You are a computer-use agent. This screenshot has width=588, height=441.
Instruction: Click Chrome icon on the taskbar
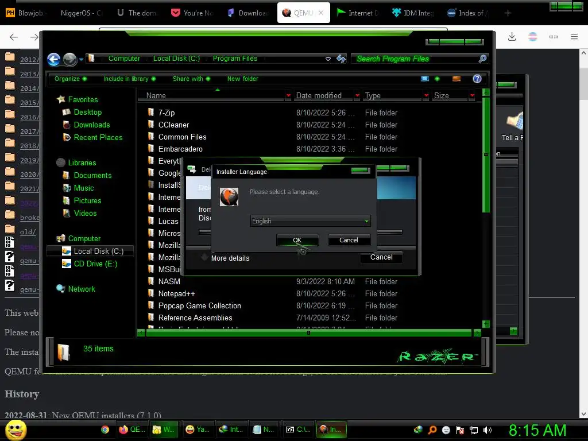point(105,430)
